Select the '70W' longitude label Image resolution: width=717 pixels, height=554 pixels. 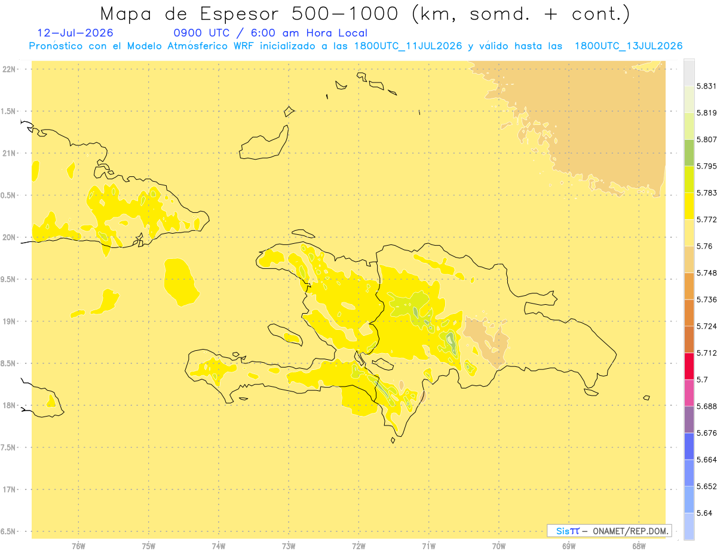coord(499,546)
